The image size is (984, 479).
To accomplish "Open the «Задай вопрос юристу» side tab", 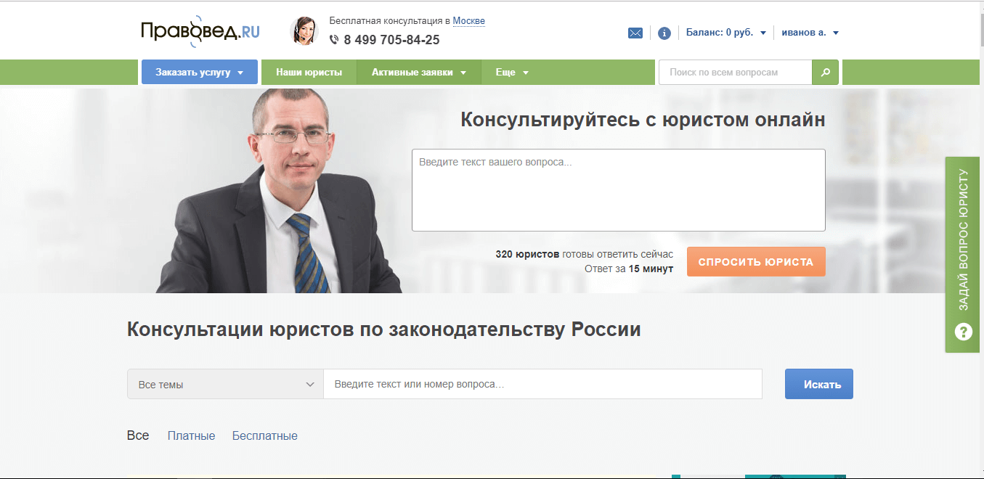I will point(963,239).
